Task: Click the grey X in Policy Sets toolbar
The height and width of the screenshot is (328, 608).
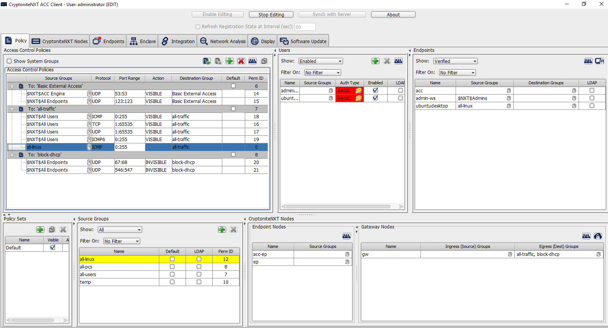Action: [x=63, y=230]
